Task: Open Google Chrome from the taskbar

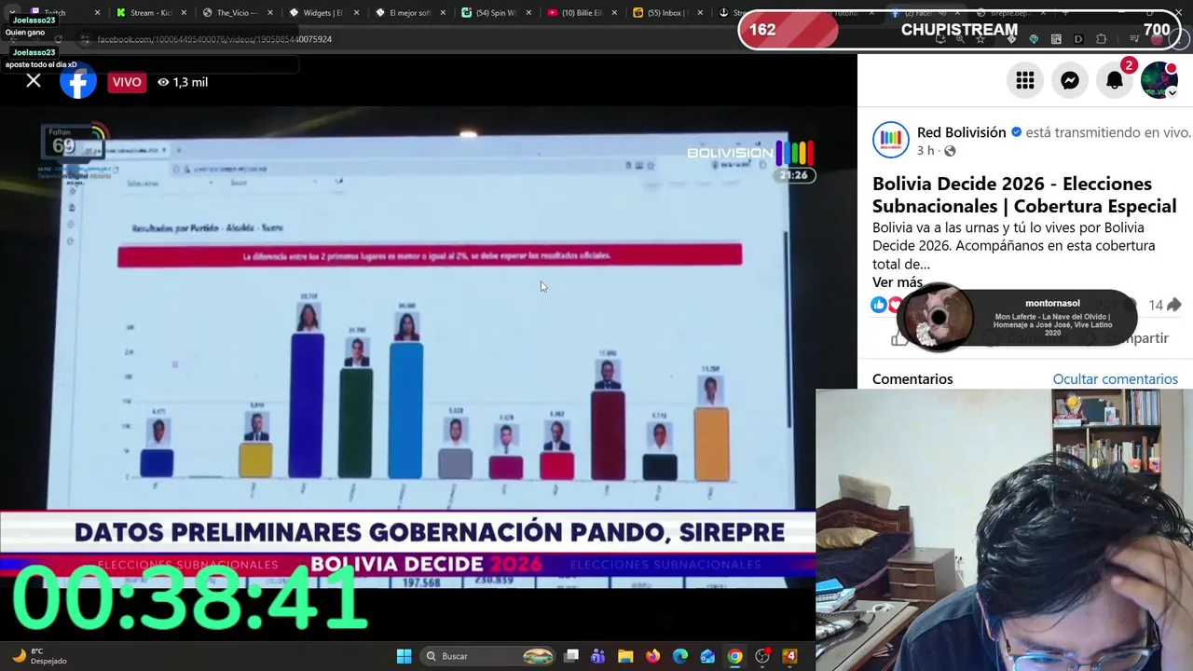Action: click(734, 656)
